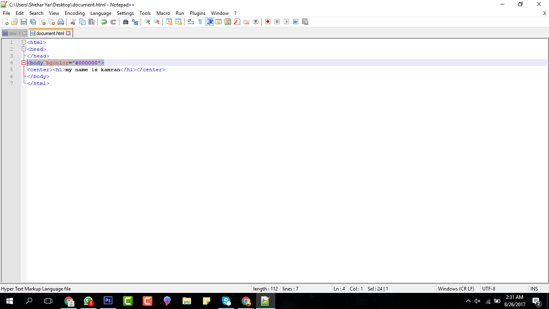The width and height of the screenshot is (549, 309).
Task: Open the Encoding menu
Action: click(75, 13)
